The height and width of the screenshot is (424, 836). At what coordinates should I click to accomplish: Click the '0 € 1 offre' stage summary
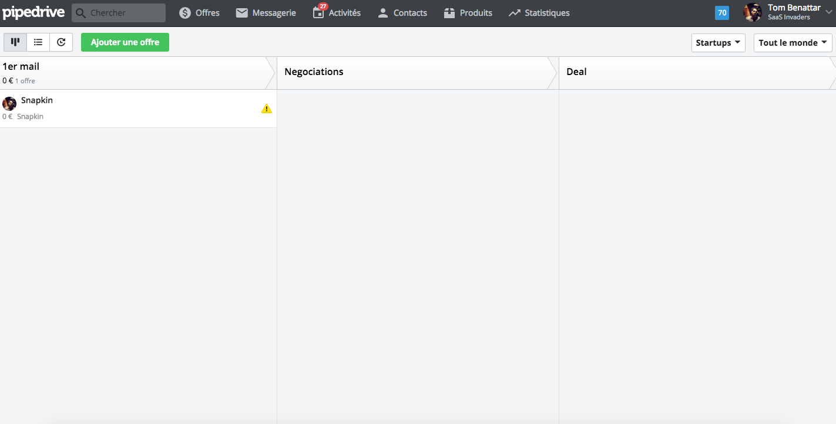coord(19,81)
